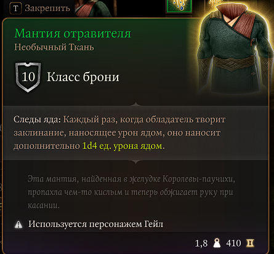Click the warning triangle icon near Гейл
Image resolution: width=274 pixels, height=254 pixels.
(18, 224)
